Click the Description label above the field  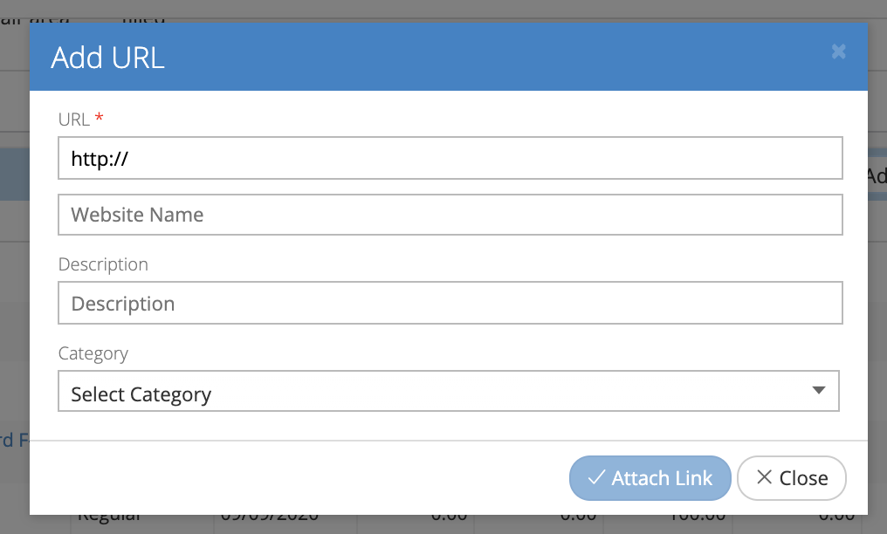coord(103,264)
